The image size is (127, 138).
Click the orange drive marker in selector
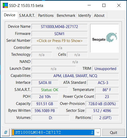point(13,132)
